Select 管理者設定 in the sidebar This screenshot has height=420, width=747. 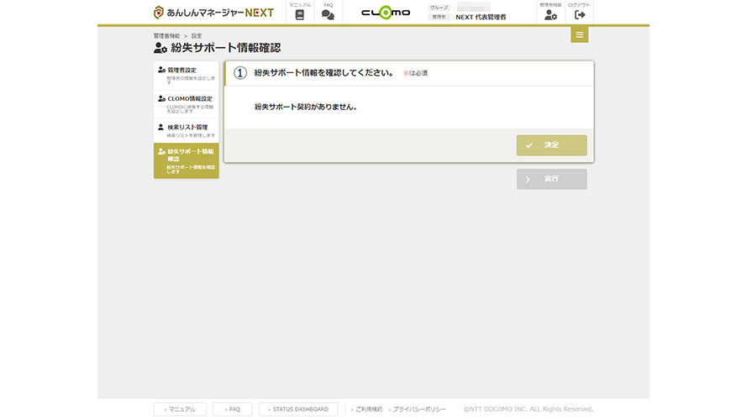coord(186,74)
